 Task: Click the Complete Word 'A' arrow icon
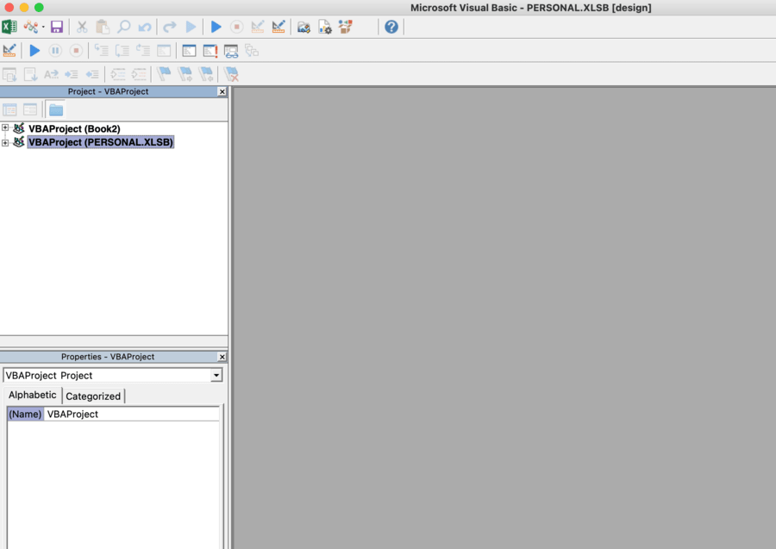[51, 74]
